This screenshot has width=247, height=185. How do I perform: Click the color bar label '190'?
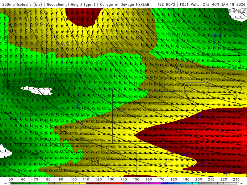point(186,179)
